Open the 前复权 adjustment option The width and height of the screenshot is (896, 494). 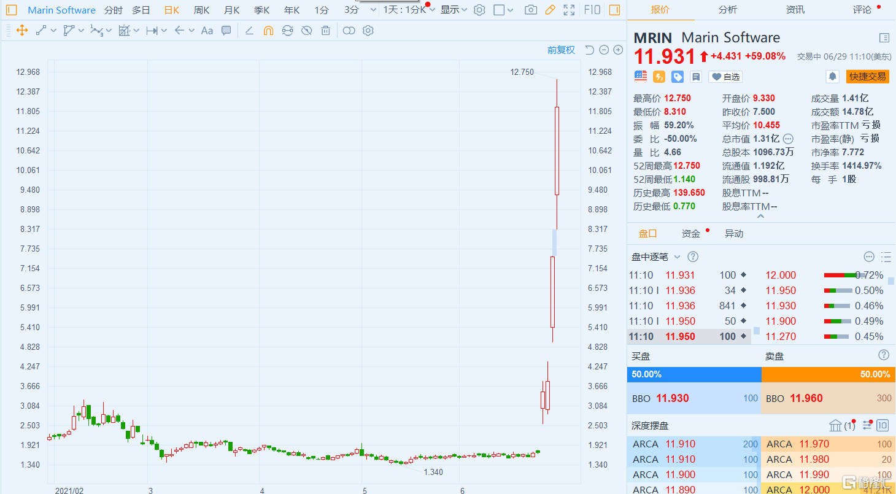click(562, 50)
